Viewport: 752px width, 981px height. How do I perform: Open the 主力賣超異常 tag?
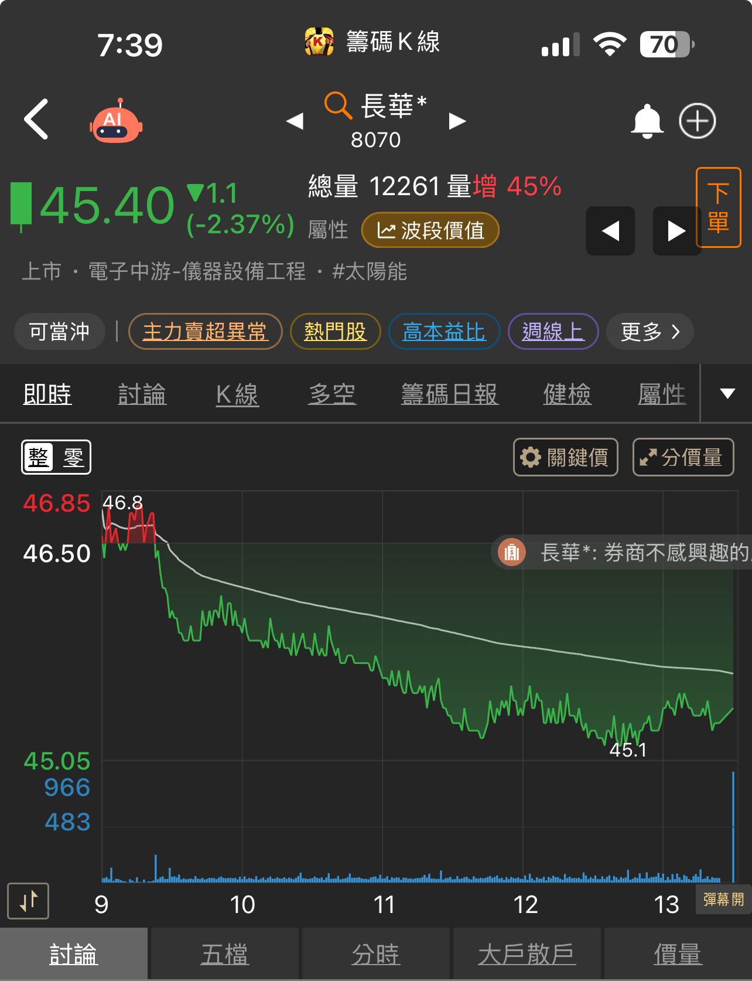point(205,332)
